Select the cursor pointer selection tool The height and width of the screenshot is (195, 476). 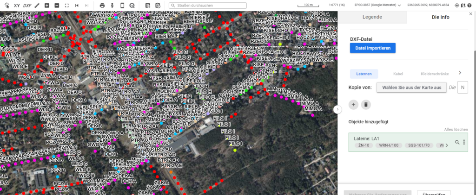point(7,5)
